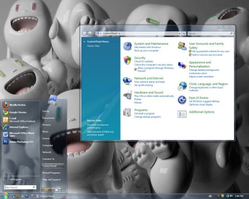Click the taskbar clock showing 1:06 PM
Image resolution: width=249 pixels, height=199 pixels.
[x=239, y=196]
